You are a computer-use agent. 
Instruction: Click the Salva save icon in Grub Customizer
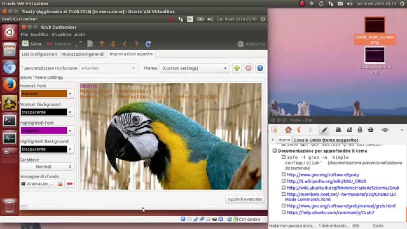pos(25,44)
